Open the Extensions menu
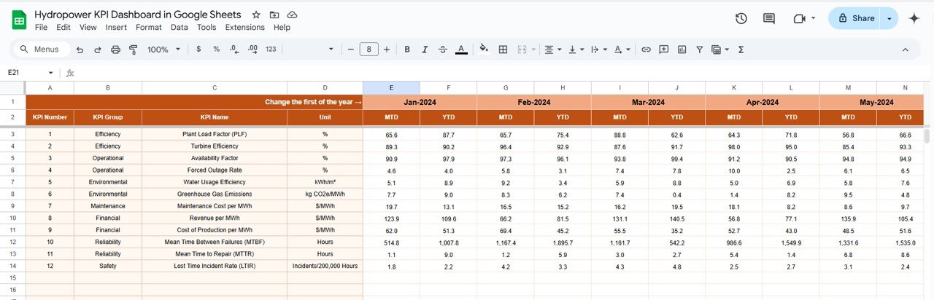The width and height of the screenshot is (934, 300). (x=244, y=28)
